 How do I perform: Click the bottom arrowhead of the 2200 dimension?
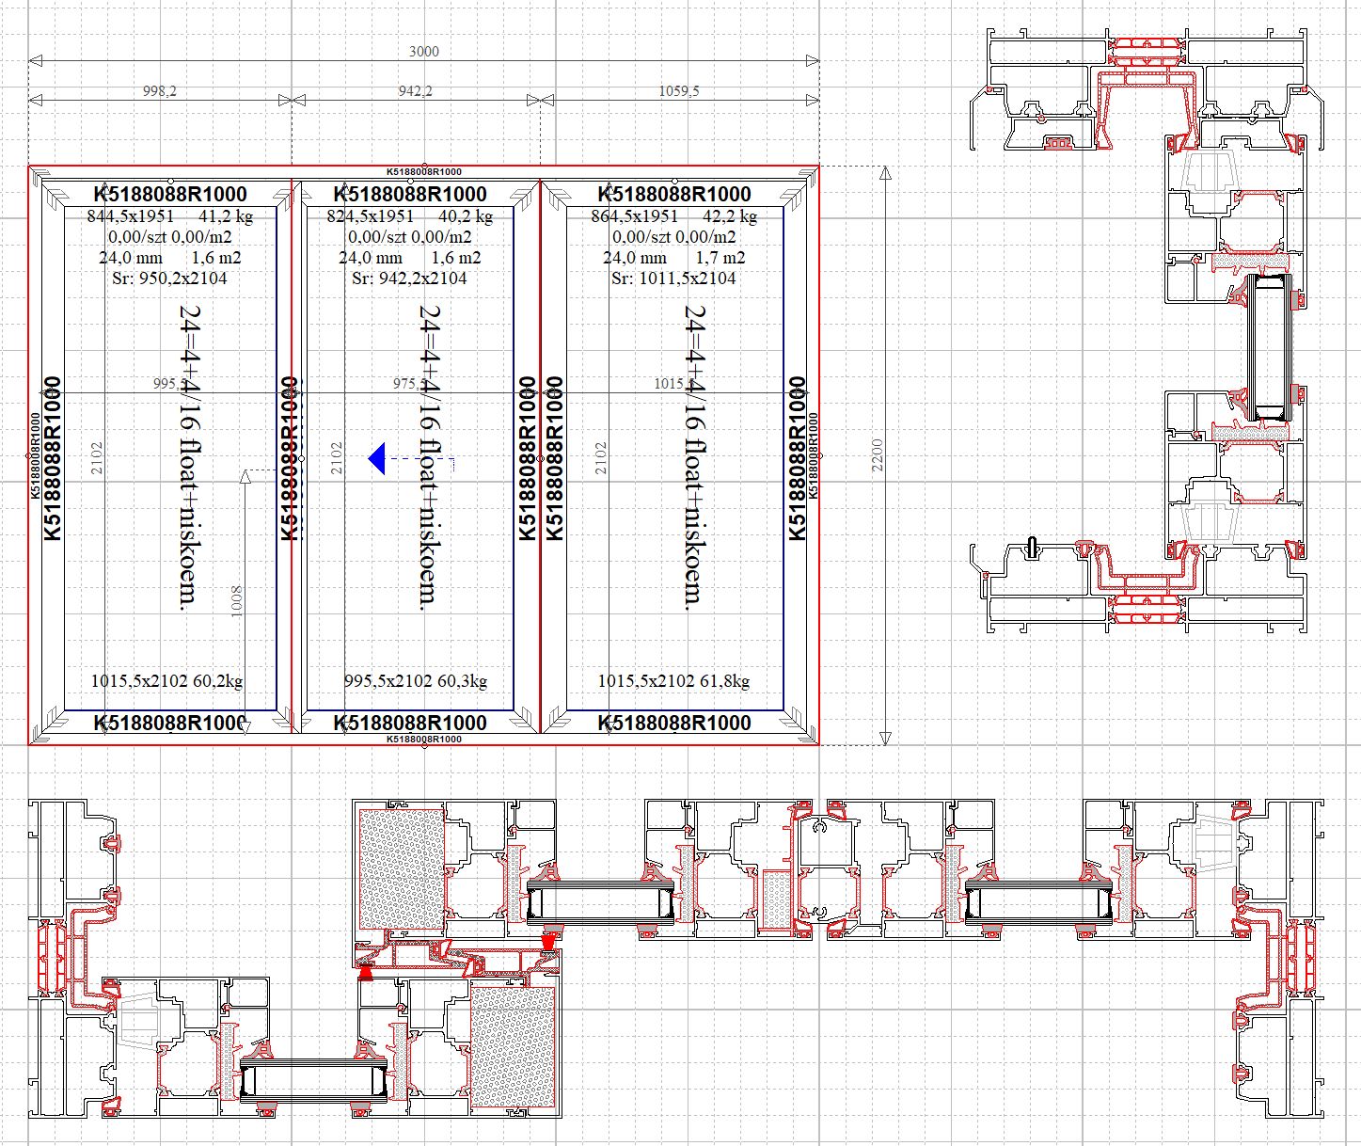(884, 738)
